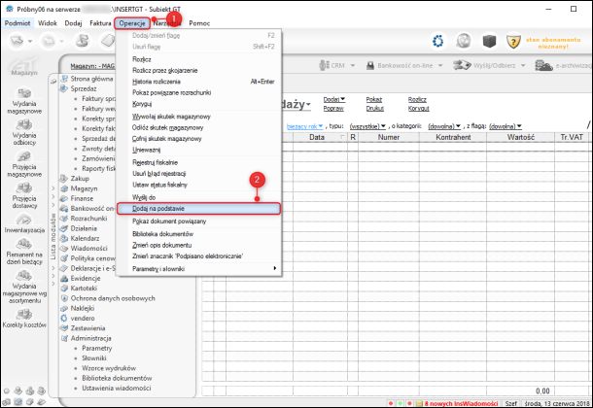
Task: Choose Dodaj na podstawie menu entry
Action: pos(198,209)
